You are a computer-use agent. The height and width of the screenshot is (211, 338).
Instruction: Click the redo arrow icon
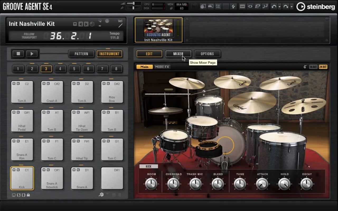(285, 7)
